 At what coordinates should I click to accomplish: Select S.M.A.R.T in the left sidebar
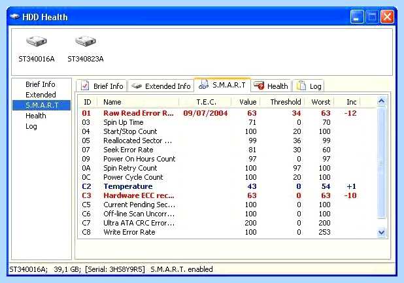[x=41, y=105]
